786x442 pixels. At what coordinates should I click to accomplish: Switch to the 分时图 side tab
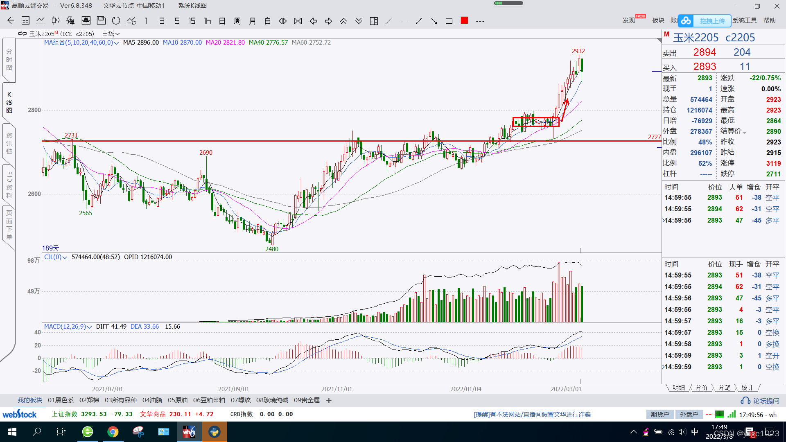[x=9, y=60]
